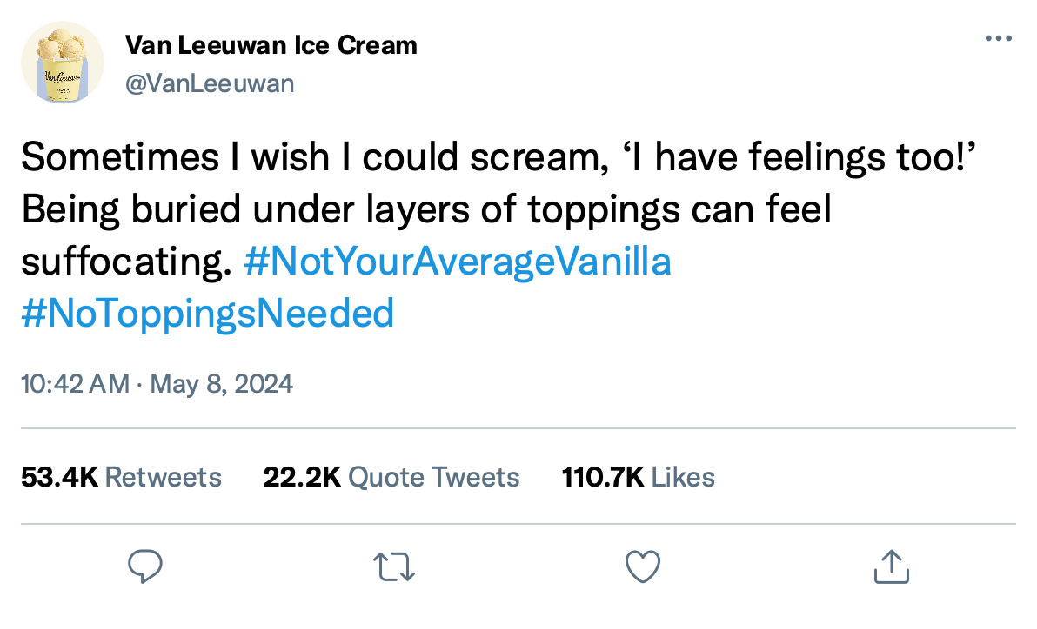View the 53.4K Retweets list
Screen dimensions: 1037x629
(x=121, y=477)
